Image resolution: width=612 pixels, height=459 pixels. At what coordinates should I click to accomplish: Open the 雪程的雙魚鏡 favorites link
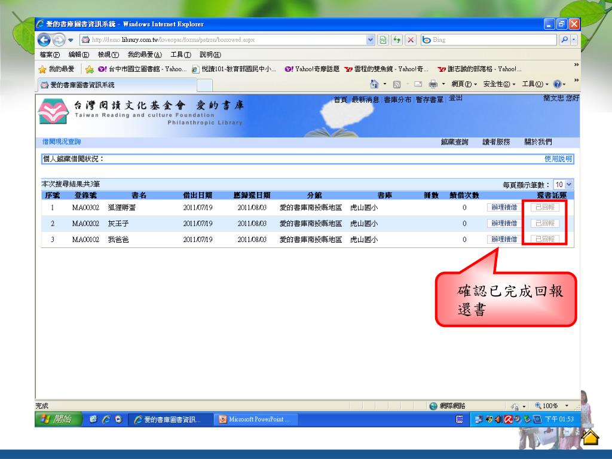pos(386,69)
